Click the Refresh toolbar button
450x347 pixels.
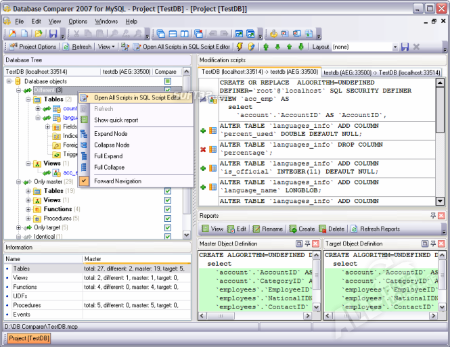tap(77, 47)
